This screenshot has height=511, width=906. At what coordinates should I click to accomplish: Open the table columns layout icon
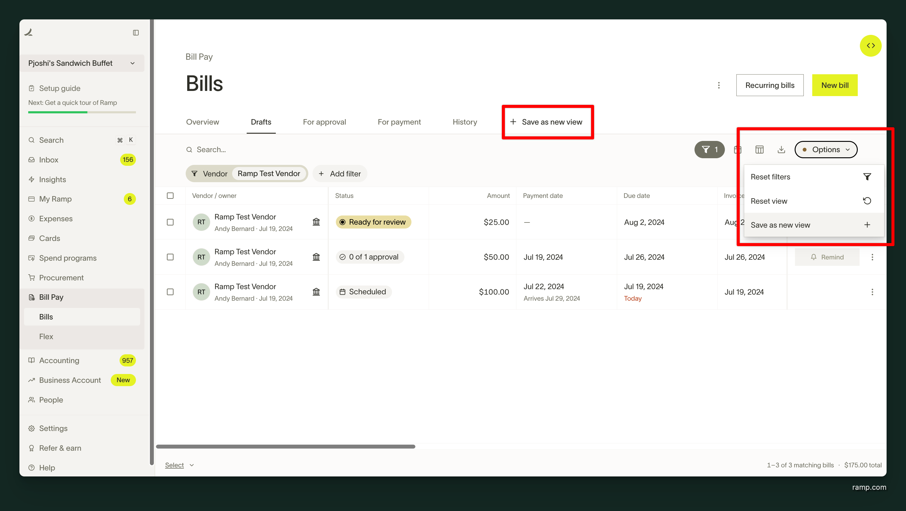(759, 150)
